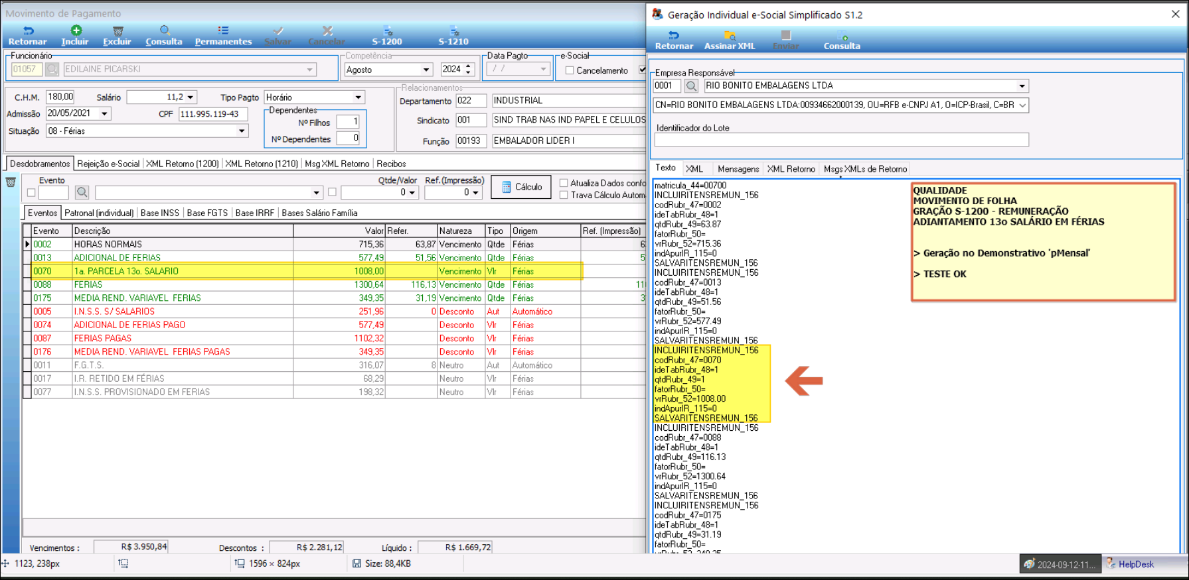Click the Incluir toolbar icon

[x=76, y=30]
